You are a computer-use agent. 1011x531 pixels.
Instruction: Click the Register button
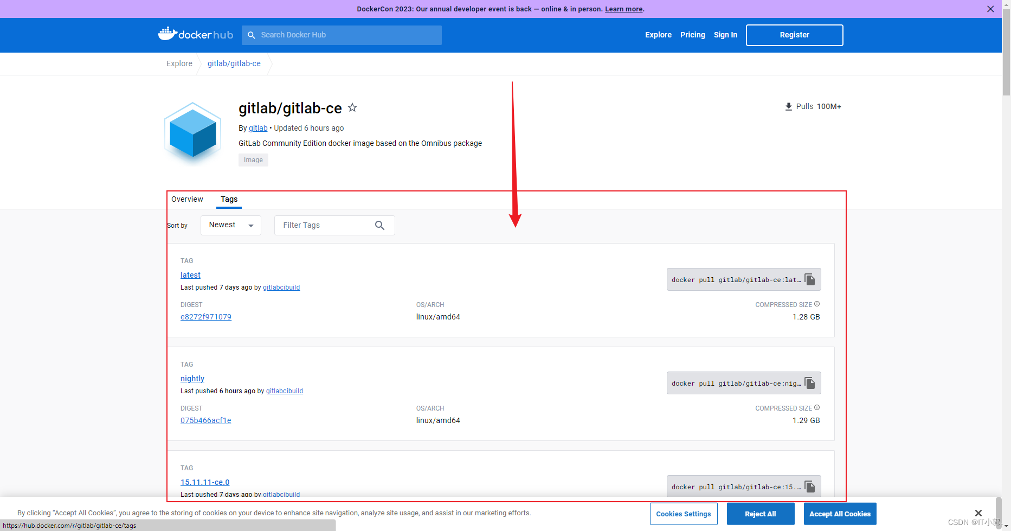click(x=795, y=35)
